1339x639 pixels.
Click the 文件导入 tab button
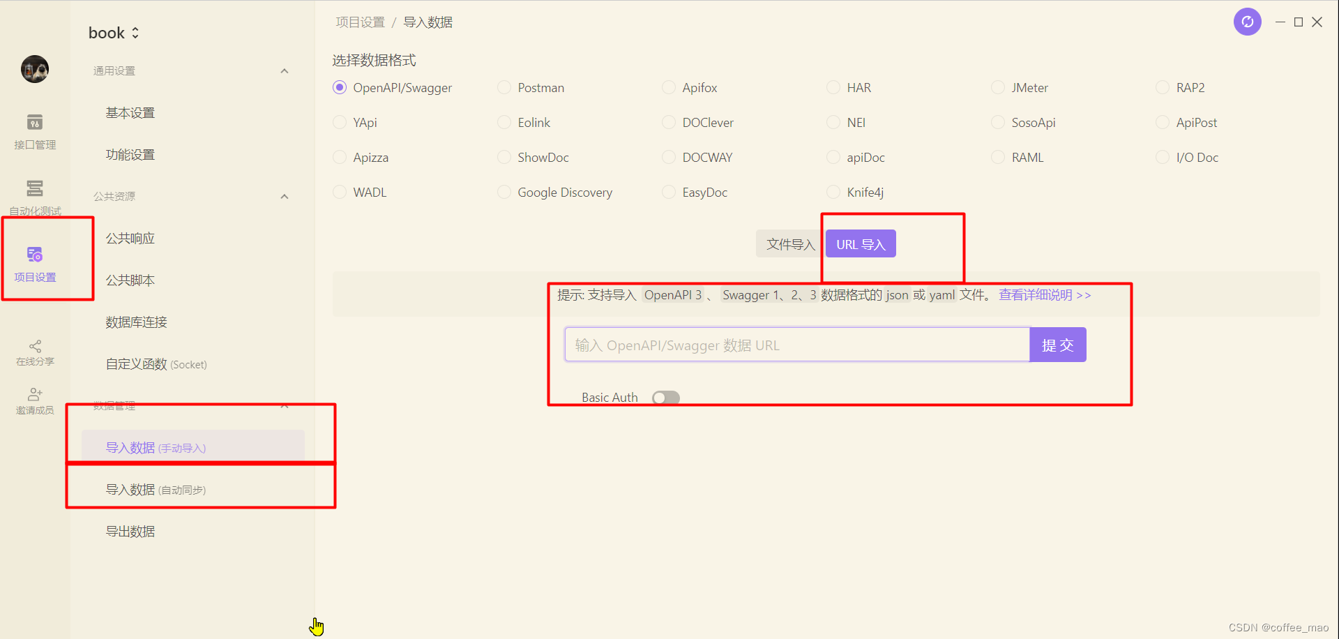click(789, 243)
